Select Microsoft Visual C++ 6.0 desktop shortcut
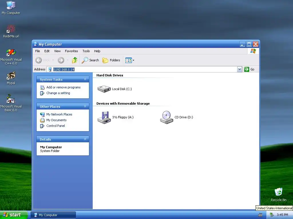This screenshot has height=219, width=293. click(x=11, y=57)
